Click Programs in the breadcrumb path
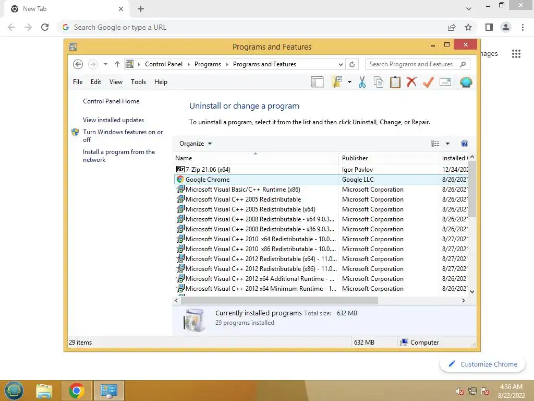The width and height of the screenshot is (534, 401). click(x=208, y=64)
